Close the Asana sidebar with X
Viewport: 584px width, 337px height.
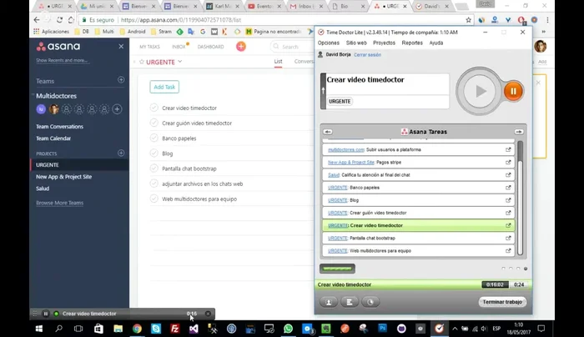pos(121,47)
